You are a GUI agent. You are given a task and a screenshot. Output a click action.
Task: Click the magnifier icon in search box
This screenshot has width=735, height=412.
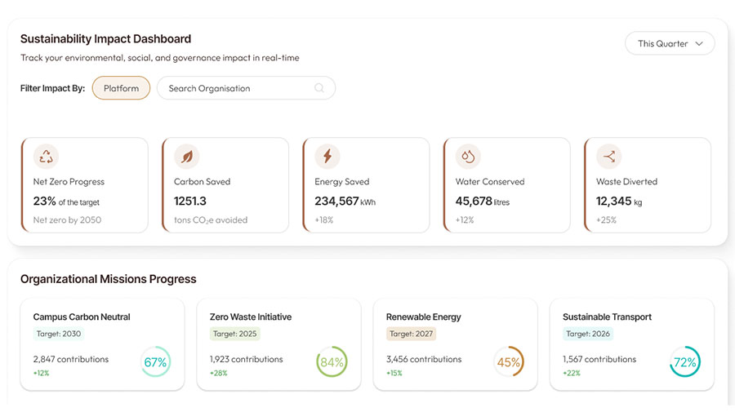pyautogui.click(x=319, y=88)
